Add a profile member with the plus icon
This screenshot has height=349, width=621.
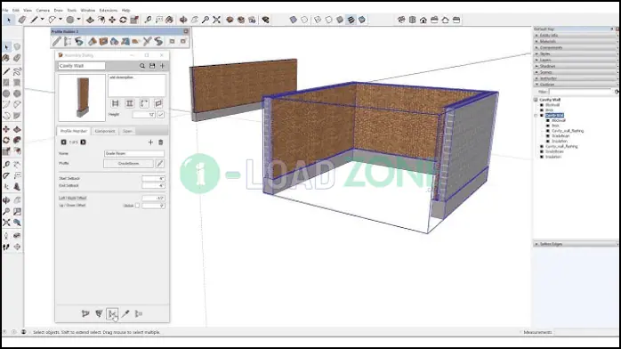click(x=150, y=142)
